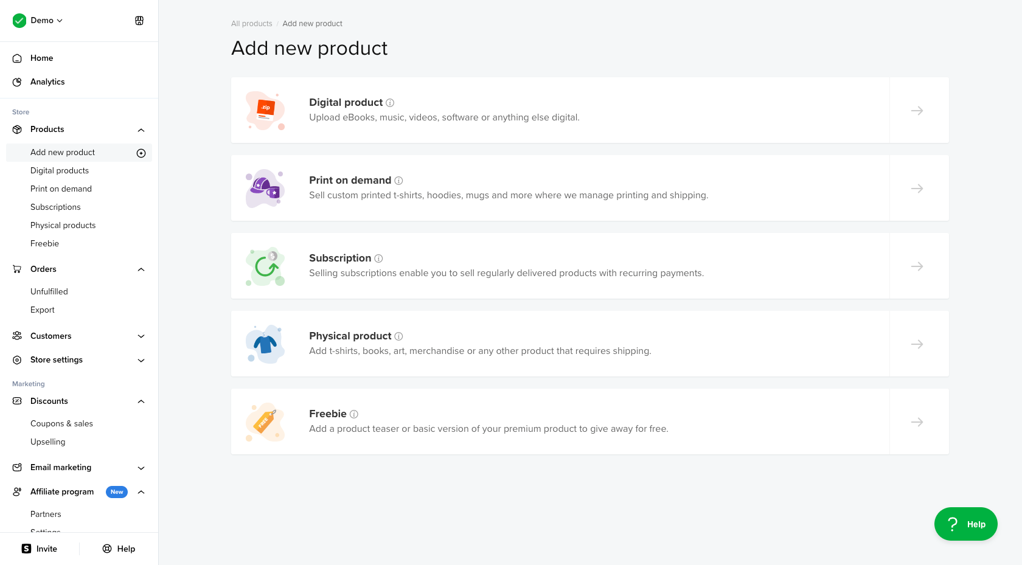Open the Demo store dropdown
The image size is (1022, 565).
(46, 21)
